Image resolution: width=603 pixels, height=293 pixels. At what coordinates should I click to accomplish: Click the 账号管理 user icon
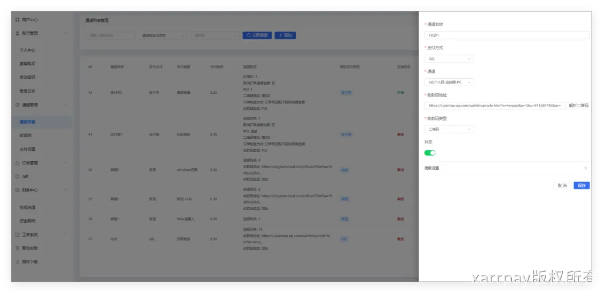tap(17, 33)
